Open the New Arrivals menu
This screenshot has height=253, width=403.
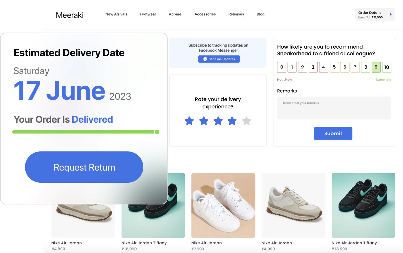(x=116, y=14)
